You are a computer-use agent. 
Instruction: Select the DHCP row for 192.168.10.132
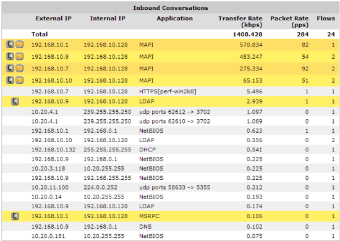(x=170, y=150)
